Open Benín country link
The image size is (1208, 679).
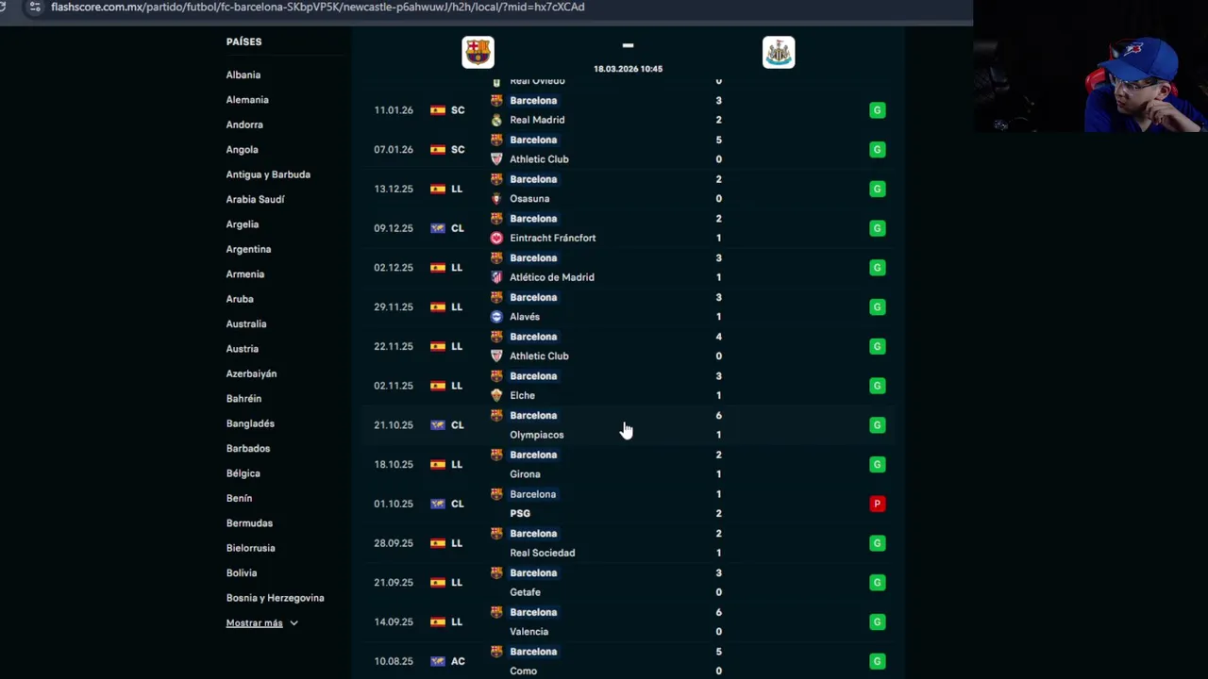(x=239, y=499)
